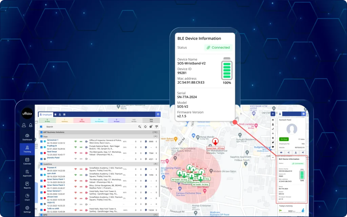Refresh the employee list
The image size is (347, 217).
click(x=145, y=127)
